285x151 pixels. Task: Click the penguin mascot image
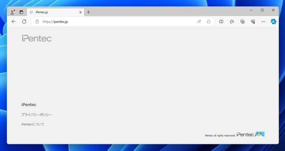[x=259, y=134]
